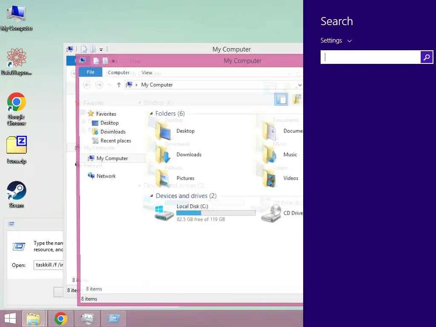Select Favorites in navigation pane
The height and width of the screenshot is (327, 436).
point(106,114)
